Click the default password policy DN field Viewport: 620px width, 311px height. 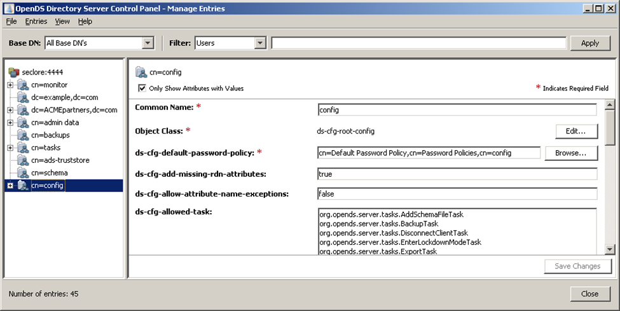point(429,153)
